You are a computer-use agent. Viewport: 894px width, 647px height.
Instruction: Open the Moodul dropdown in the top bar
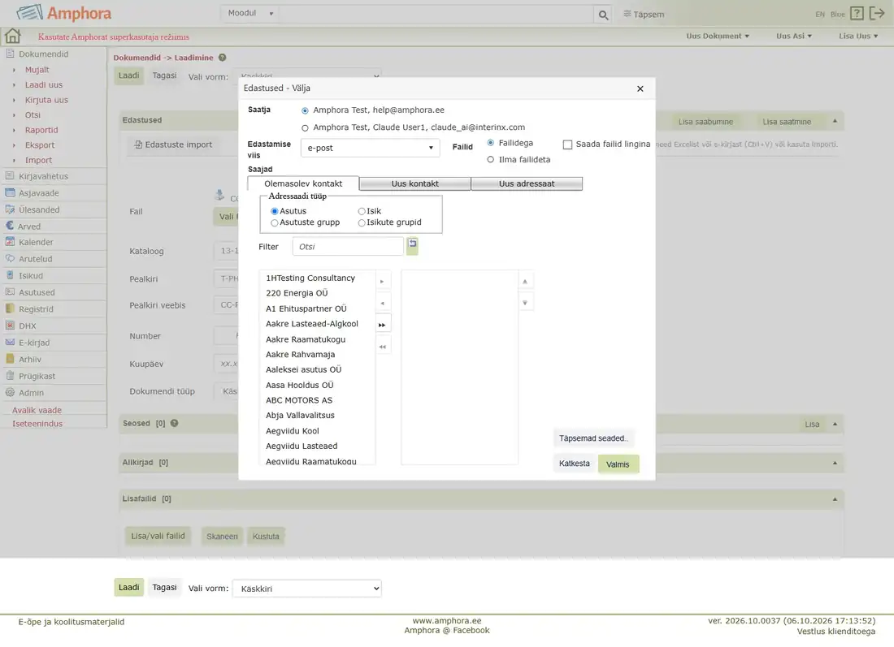[250, 13]
